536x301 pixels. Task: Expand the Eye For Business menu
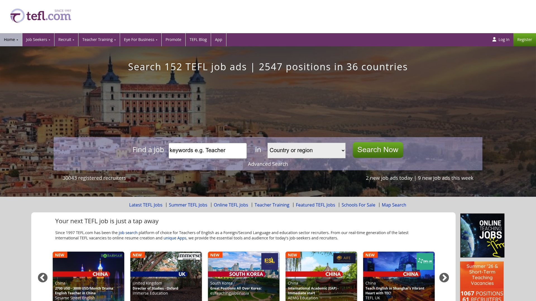click(141, 40)
